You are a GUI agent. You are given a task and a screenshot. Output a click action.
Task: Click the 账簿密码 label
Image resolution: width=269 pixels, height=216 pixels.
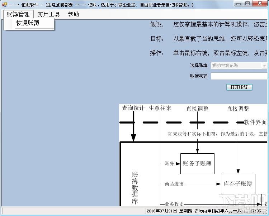[199, 76]
